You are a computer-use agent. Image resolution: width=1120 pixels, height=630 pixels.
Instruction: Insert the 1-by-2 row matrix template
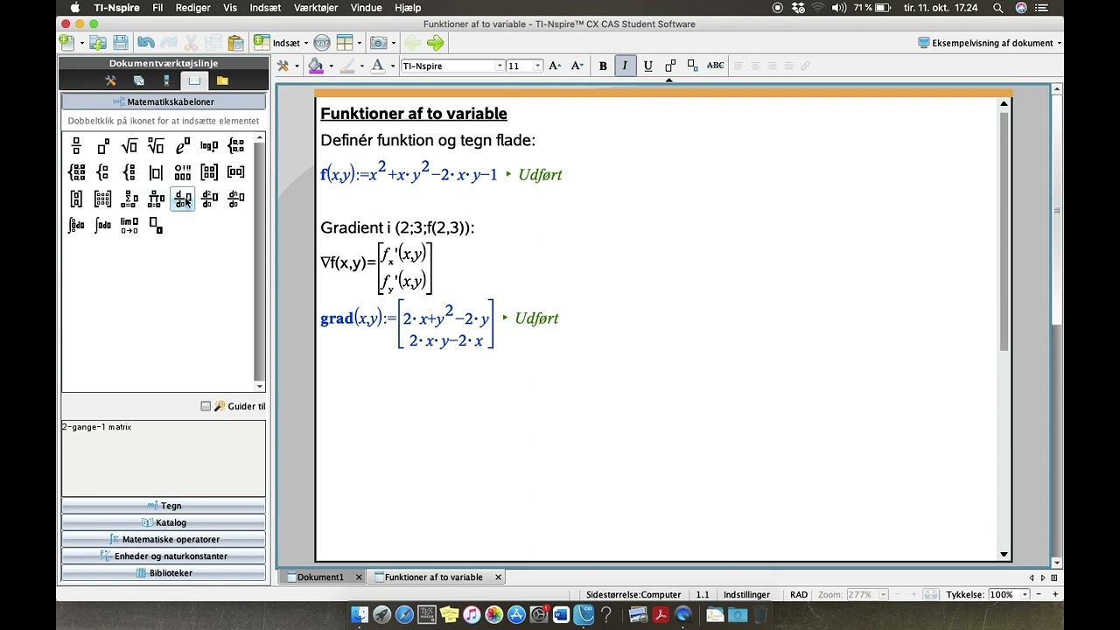[x=236, y=172]
